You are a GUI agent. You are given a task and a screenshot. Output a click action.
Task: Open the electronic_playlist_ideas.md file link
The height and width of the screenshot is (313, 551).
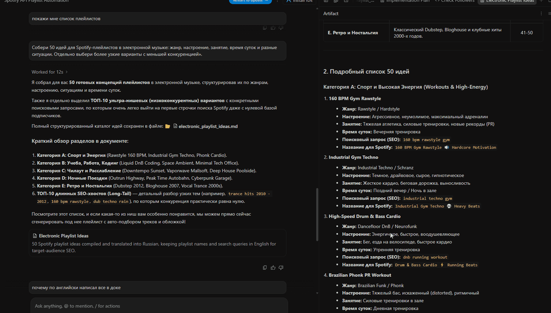click(x=208, y=126)
